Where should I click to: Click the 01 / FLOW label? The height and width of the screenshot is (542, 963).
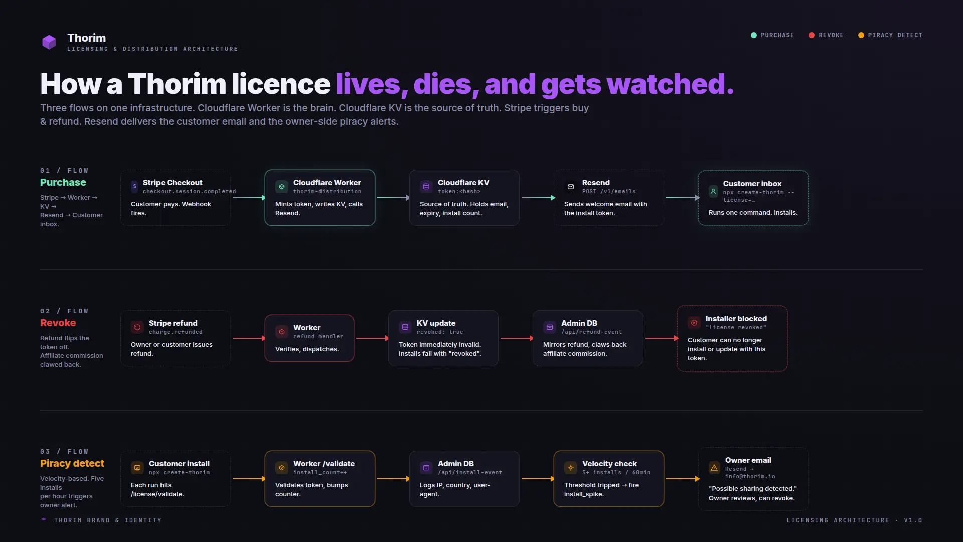[x=64, y=171]
